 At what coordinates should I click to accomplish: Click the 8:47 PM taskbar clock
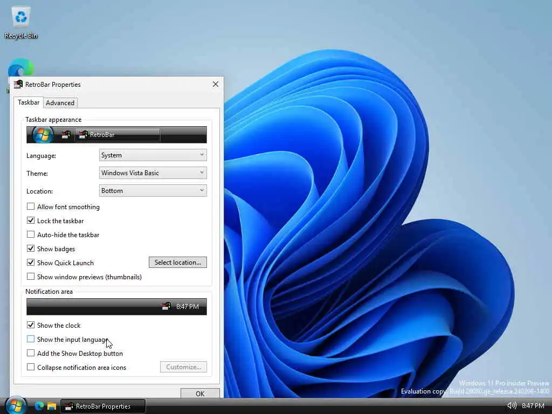tap(533, 406)
